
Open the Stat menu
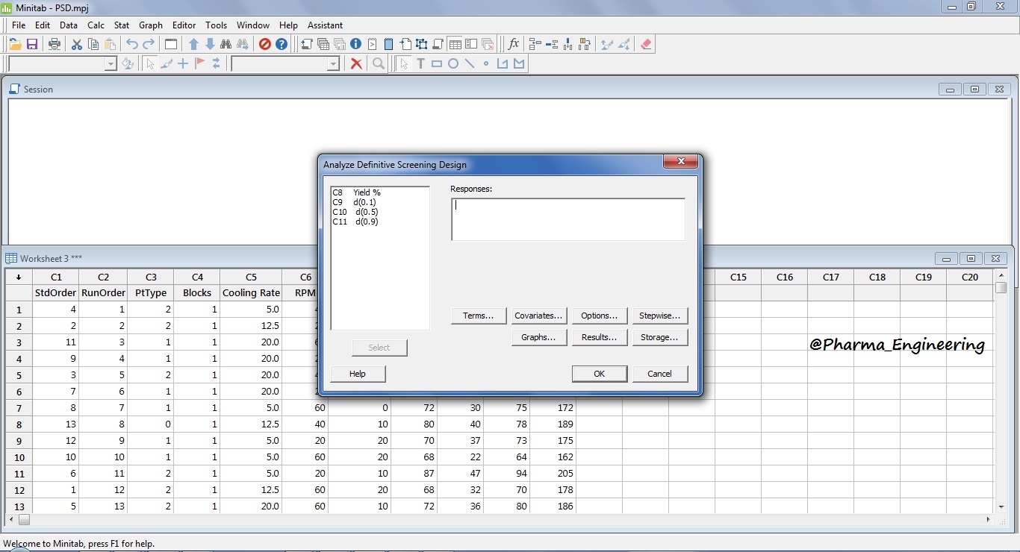click(121, 25)
